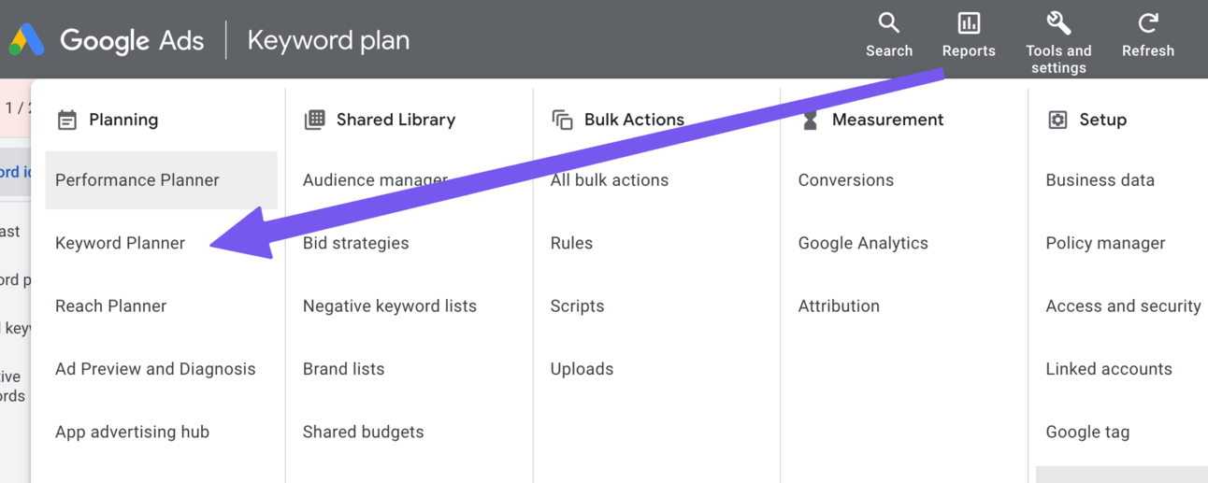Open Conversions under Measurement
Image resolution: width=1208 pixels, height=483 pixels.
tap(846, 180)
